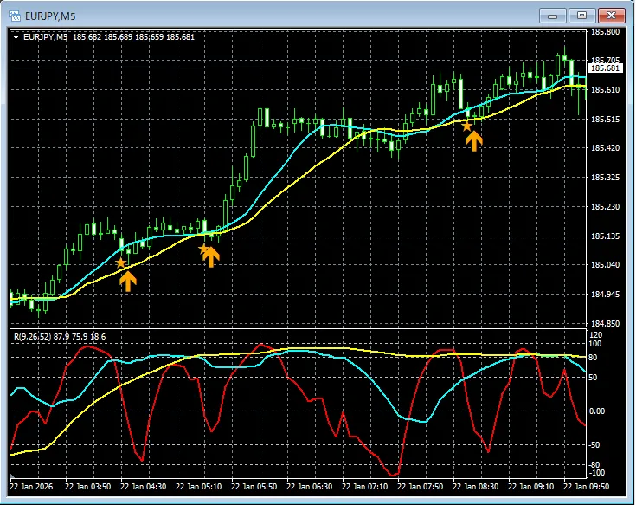Click the orange up arrow near 08:30

click(x=474, y=140)
